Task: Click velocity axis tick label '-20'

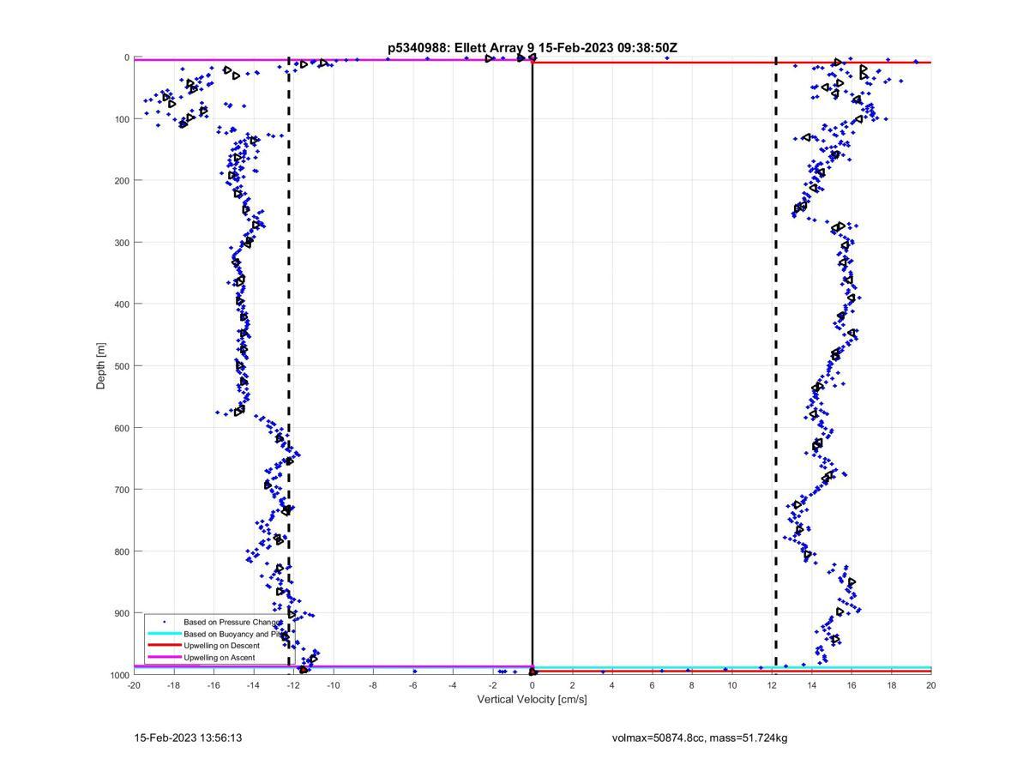Action: [134, 685]
